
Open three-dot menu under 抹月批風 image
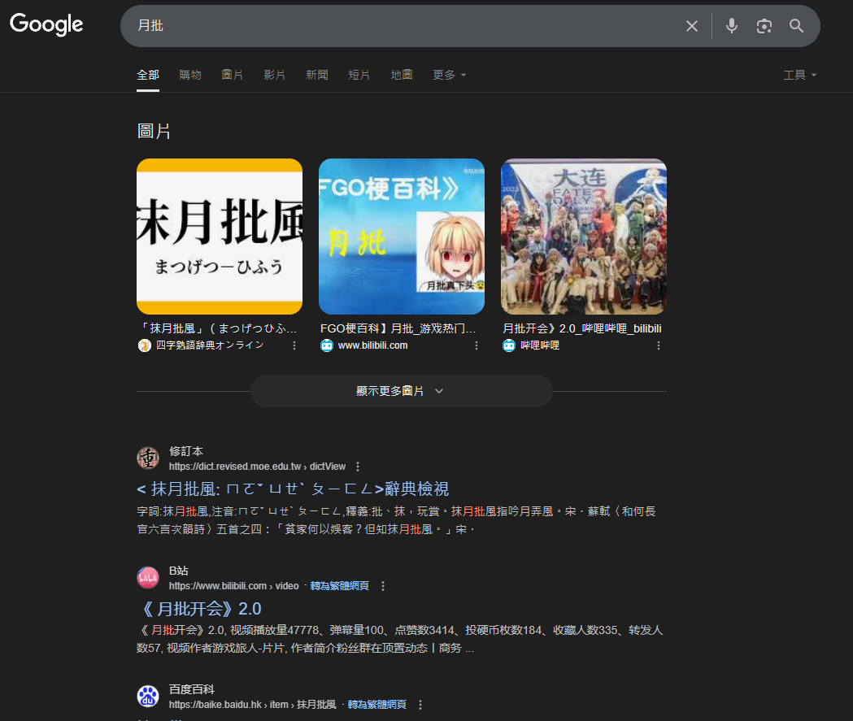pyautogui.click(x=294, y=345)
